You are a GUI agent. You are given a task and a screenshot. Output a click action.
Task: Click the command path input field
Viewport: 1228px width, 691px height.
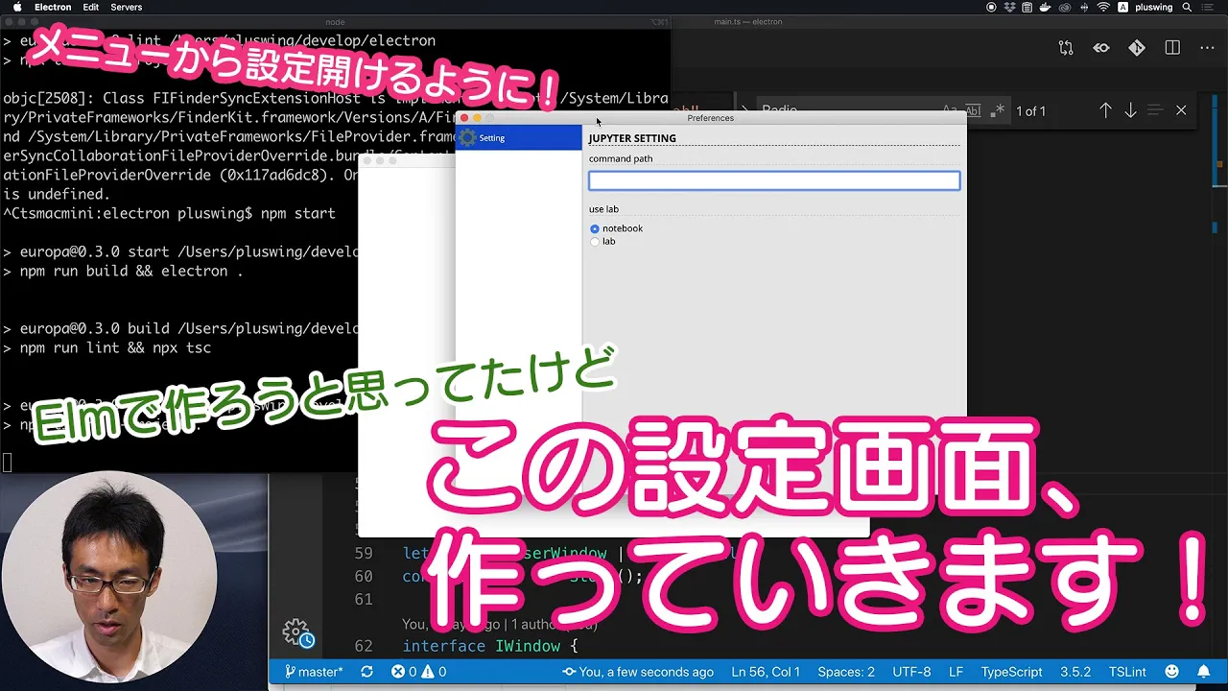tap(774, 180)
